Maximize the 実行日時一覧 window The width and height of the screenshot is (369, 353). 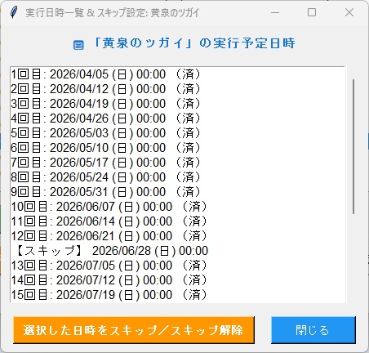(x=312, y=12)
